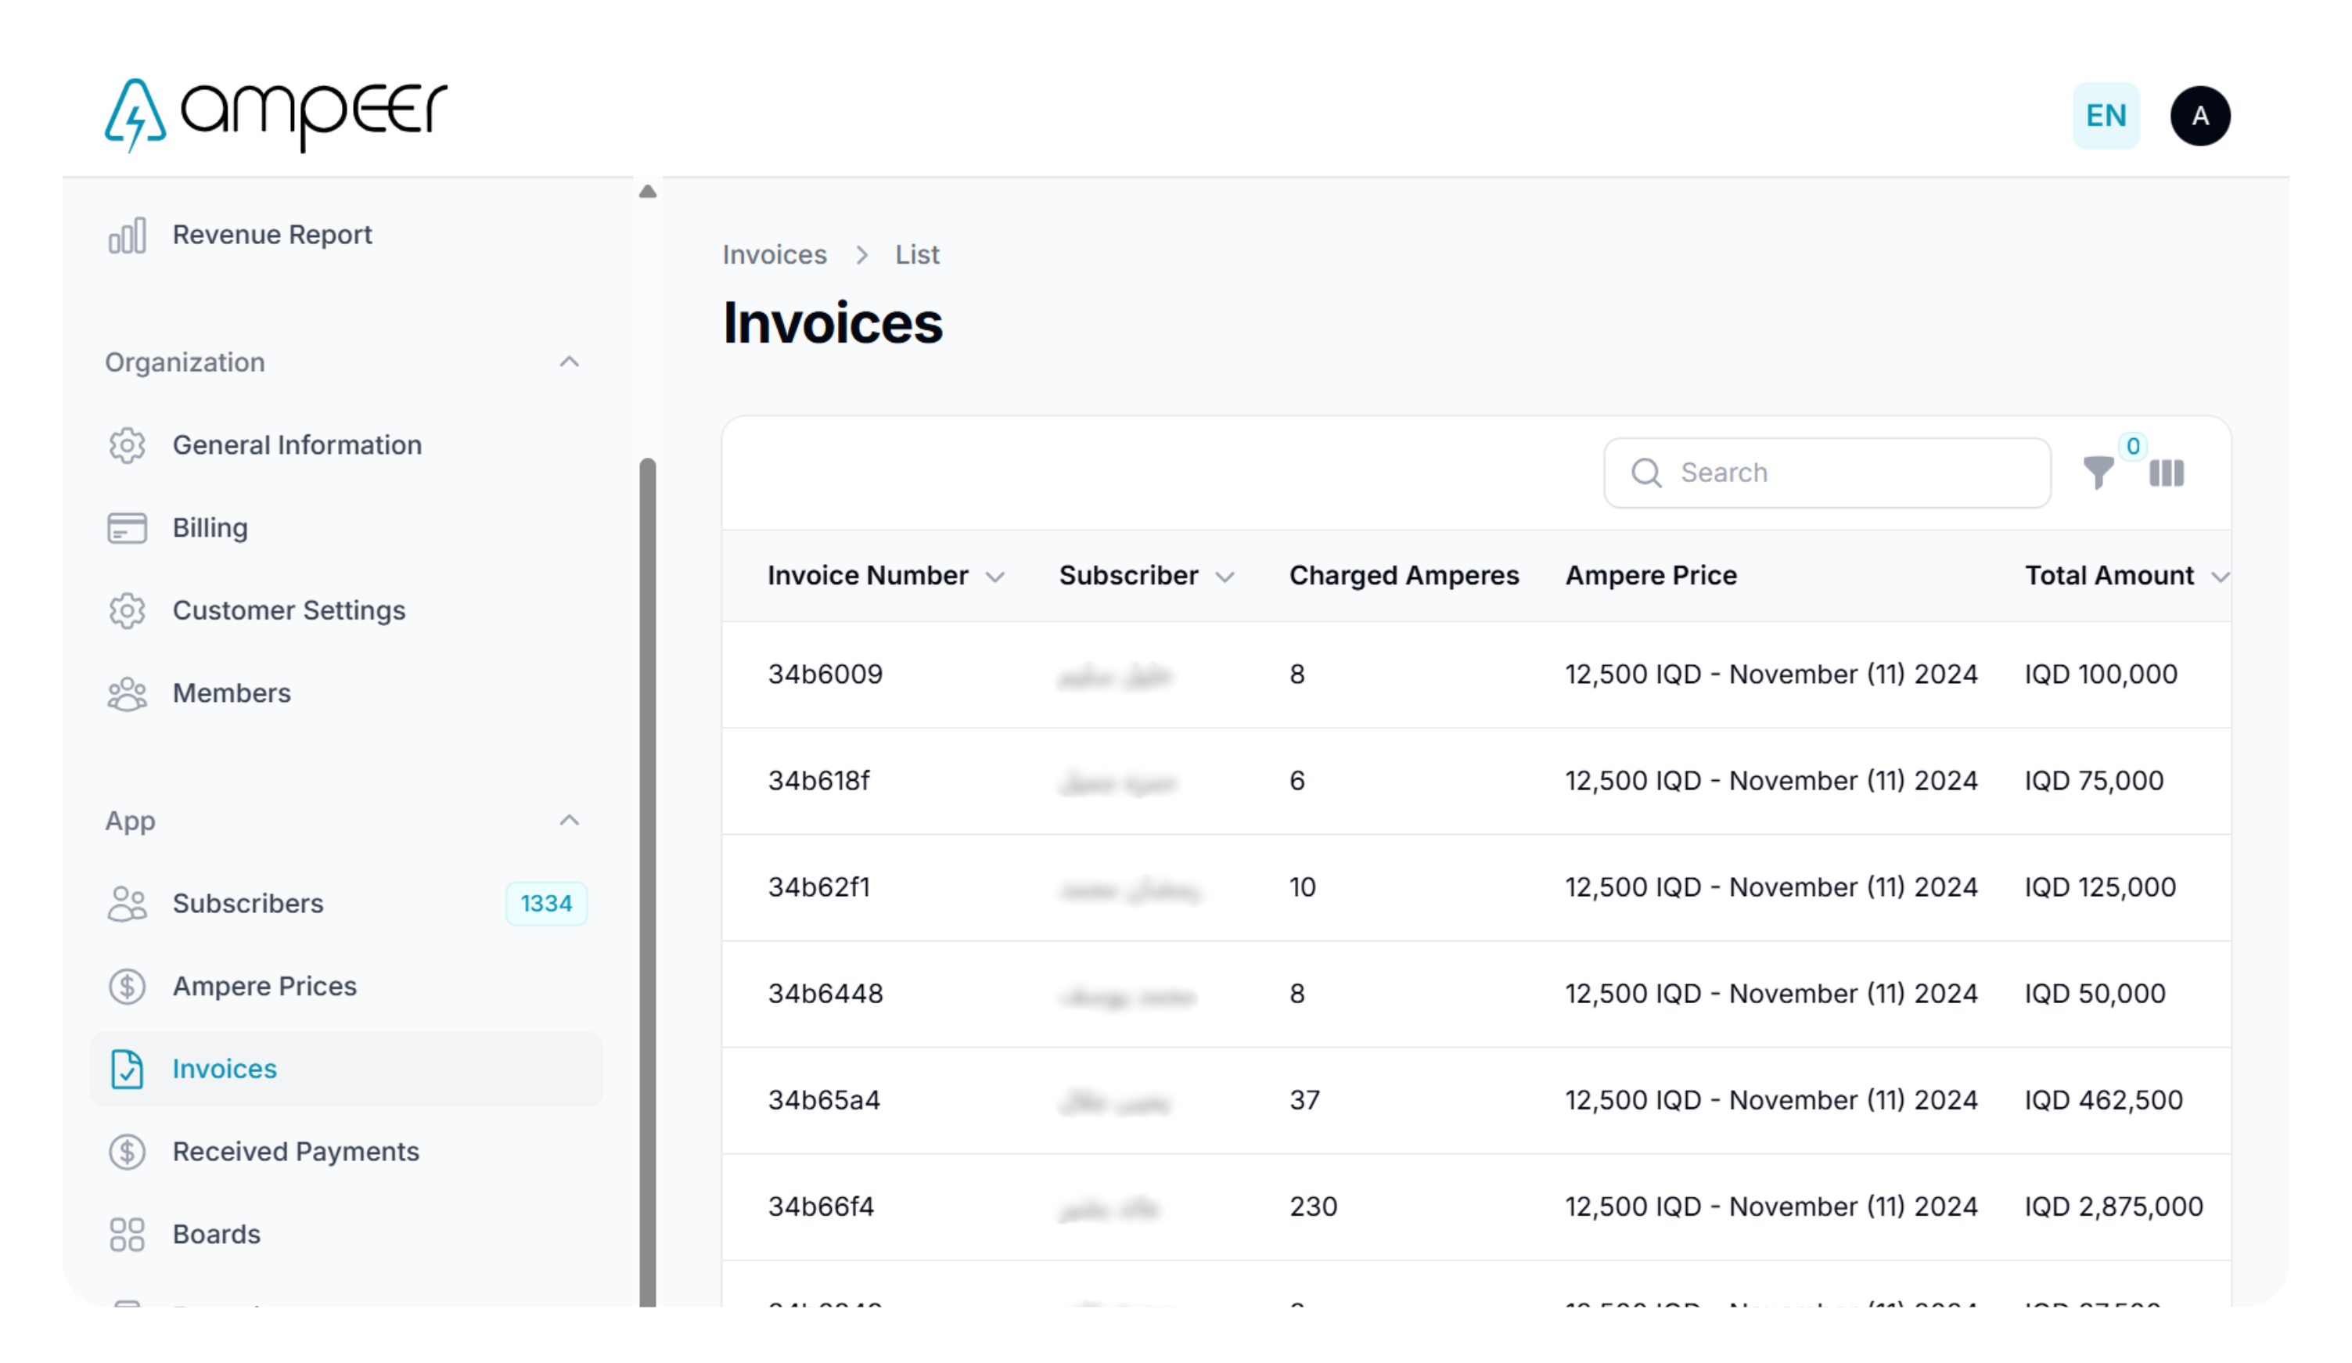
Task: Click the Invoices document icon
Action: tap(127, 1069)
